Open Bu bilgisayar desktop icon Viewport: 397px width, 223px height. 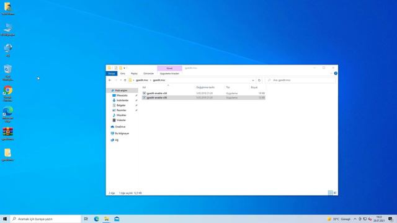coord(8,29)
